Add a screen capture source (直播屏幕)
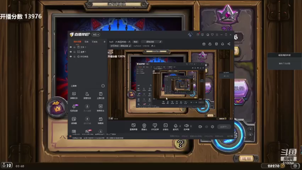 coord(134,127)
